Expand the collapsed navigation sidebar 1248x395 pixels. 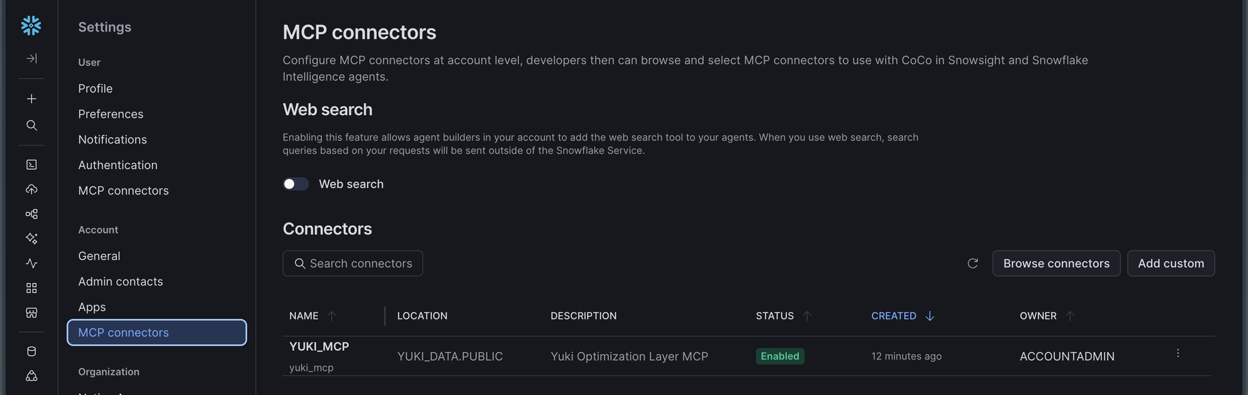pos(31,58)
